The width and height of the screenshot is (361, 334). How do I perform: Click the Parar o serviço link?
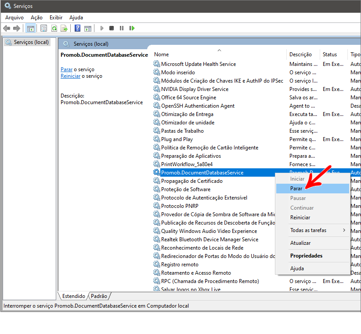pyautogui.click(x=67, y=69)
